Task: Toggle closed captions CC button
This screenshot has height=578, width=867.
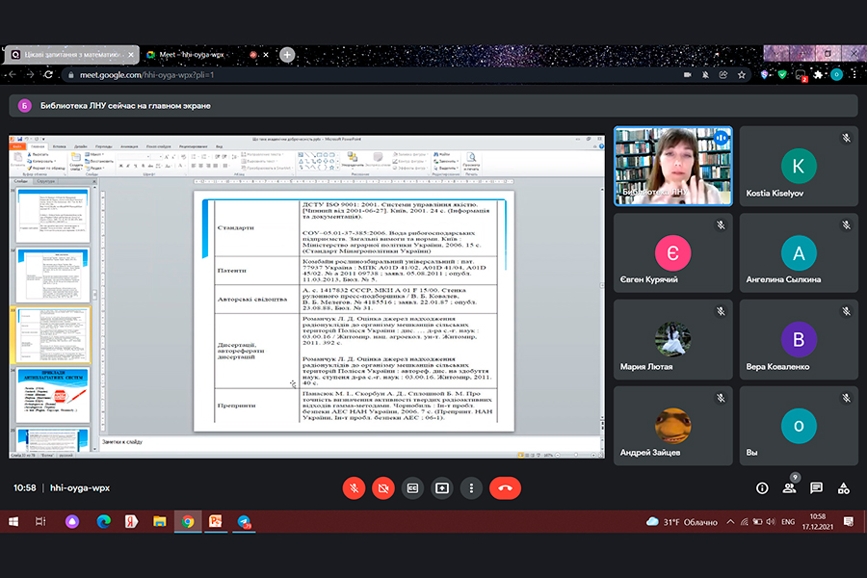Action: 412,488
